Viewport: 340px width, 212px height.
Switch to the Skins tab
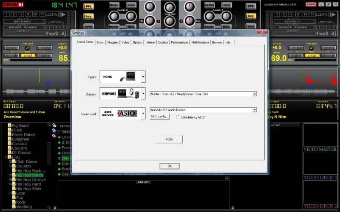100,42
